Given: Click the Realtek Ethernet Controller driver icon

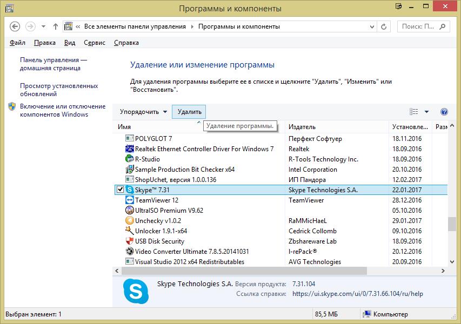Looking at the screenshot, I should 129,148.
